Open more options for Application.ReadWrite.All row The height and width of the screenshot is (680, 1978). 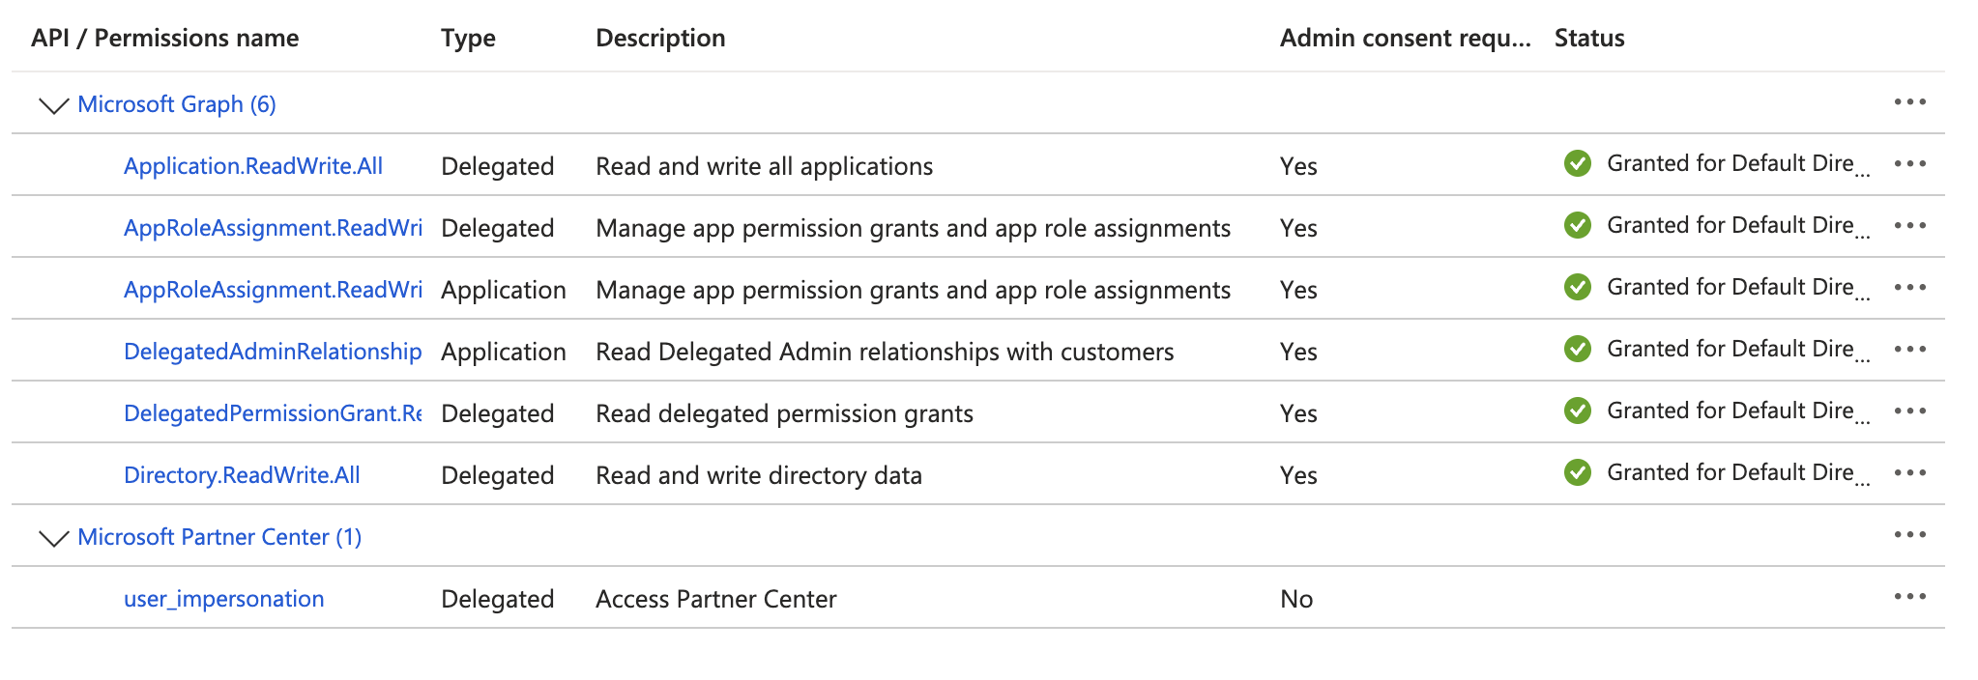tap(1909, 164)
